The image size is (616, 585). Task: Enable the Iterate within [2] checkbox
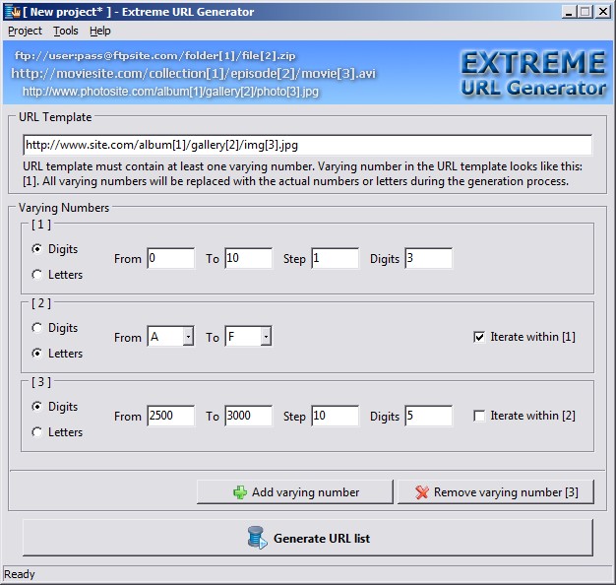click(480, 416)
